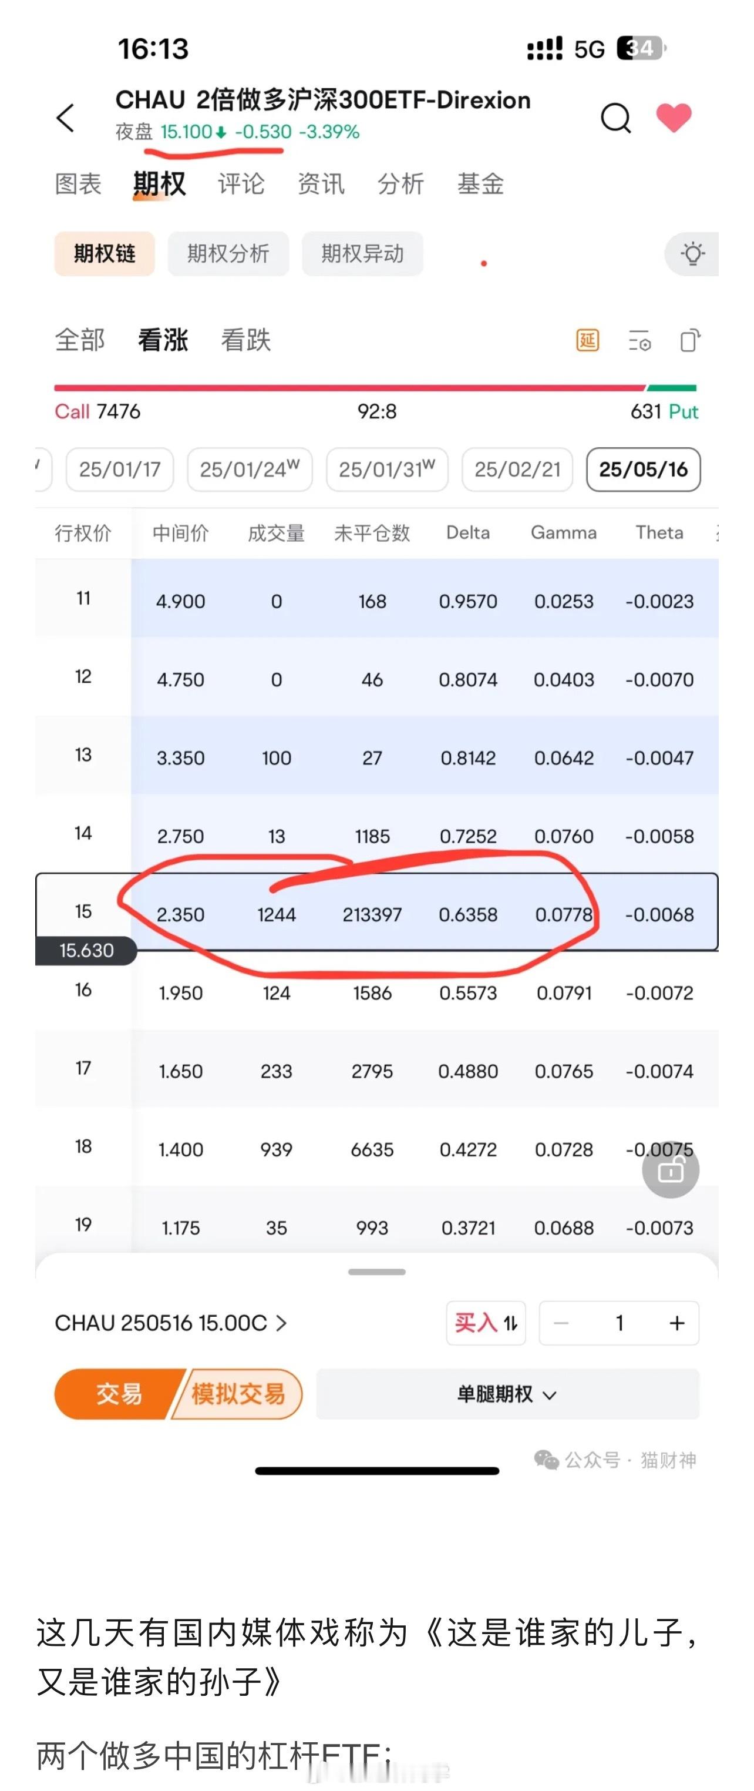Screen dimensions: 754x1791
Task: Expand the 单腿期权 dropdown
Action: 507,1394
